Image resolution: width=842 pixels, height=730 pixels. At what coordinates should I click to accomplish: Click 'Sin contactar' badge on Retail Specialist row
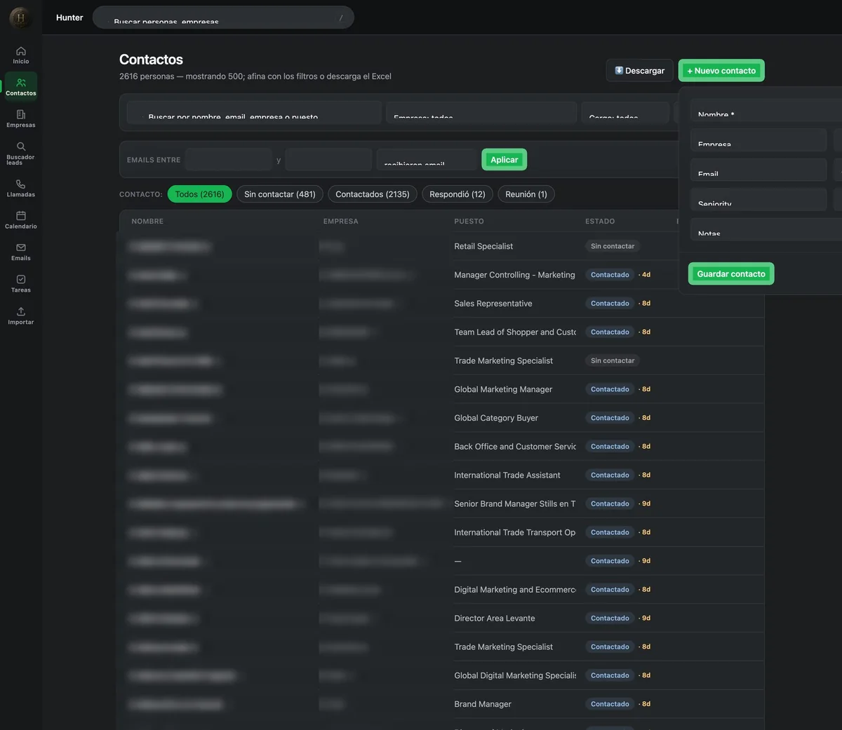point(613,246)
